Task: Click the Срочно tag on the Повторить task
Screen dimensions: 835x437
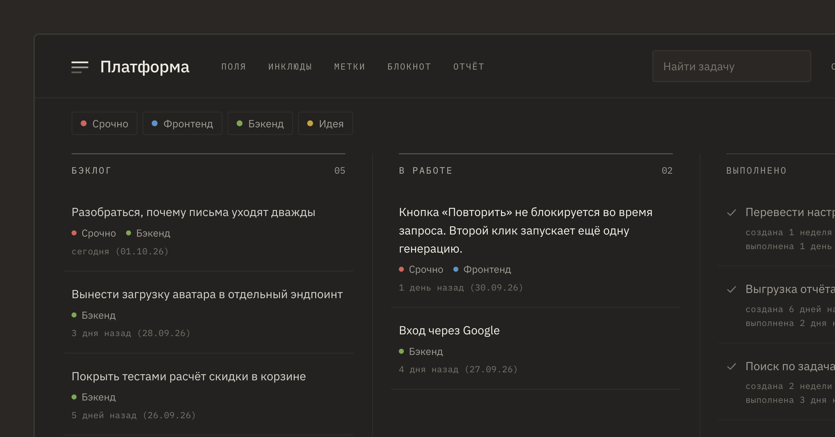Action: [x=421, y=269]
